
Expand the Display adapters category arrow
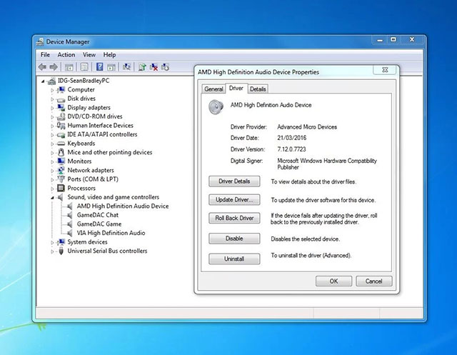click(x=52, y=108)
